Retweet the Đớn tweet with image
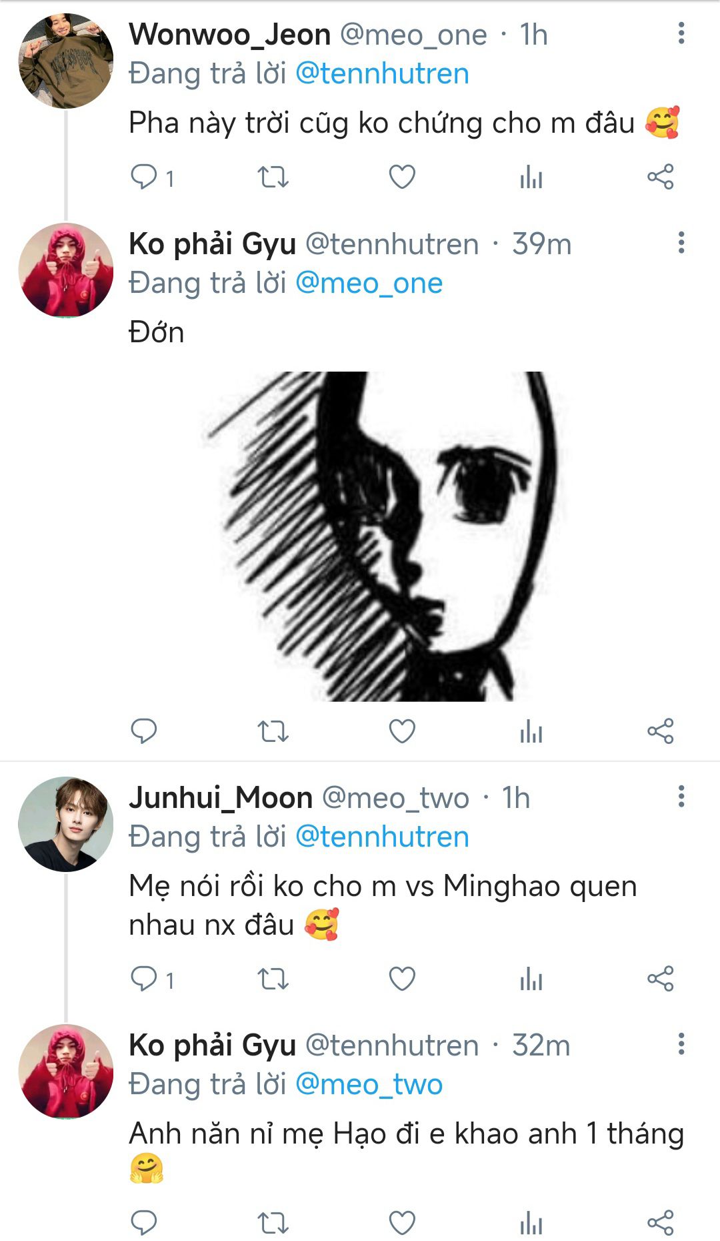720x1241 pixels. tap(273, 732)
